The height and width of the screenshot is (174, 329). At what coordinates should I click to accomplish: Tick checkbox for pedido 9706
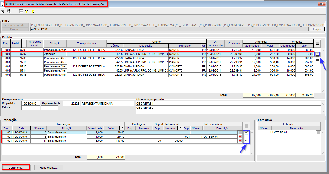(x=317, y=50)
